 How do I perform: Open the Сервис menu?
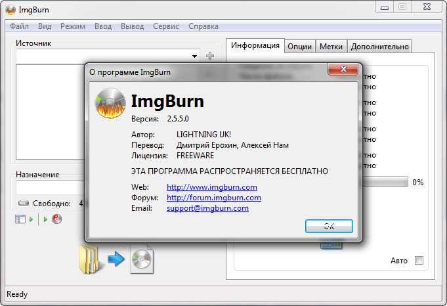click(166, 26)
